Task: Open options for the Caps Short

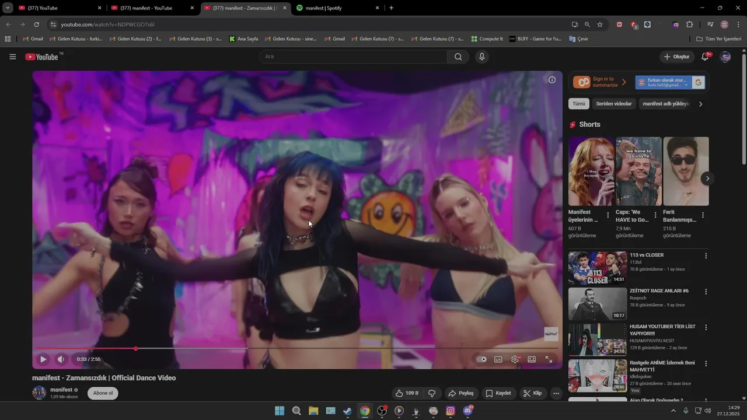Action: click(655, 215)
